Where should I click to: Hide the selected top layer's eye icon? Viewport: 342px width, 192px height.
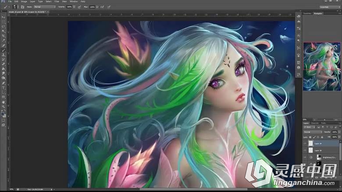coord(305,144)
